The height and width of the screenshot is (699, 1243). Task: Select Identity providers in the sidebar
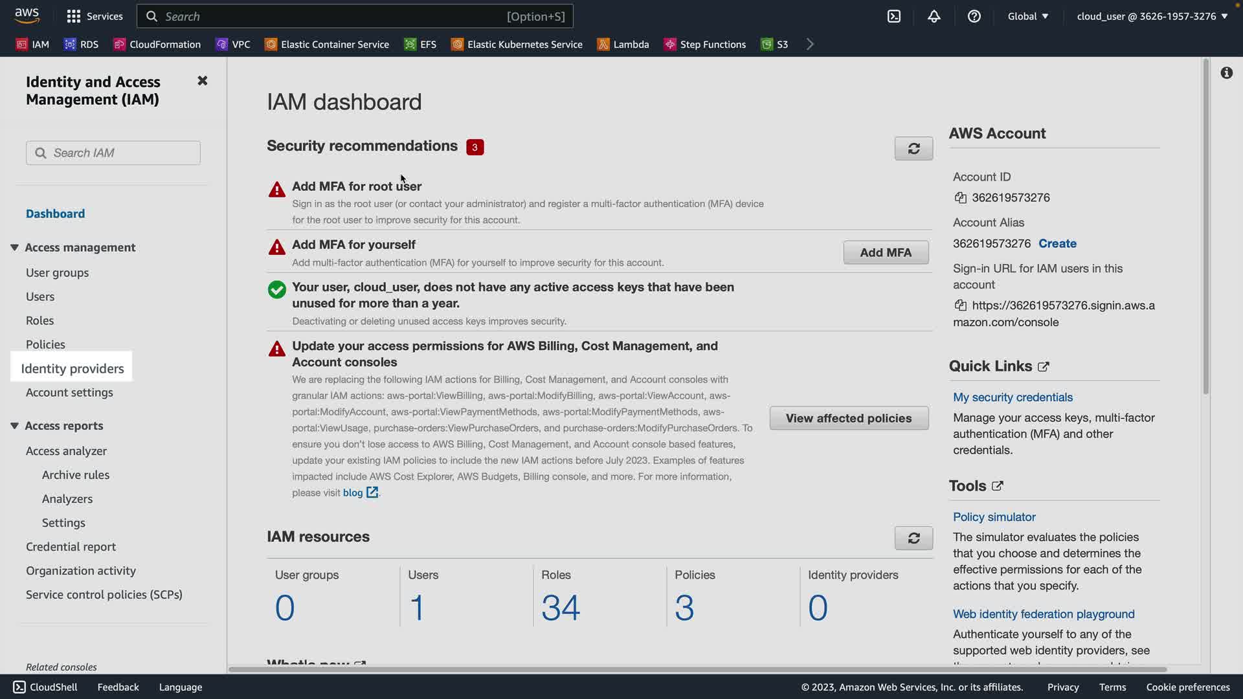72,368
